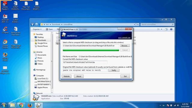Open www.winmd5.com link

click(x=124, y=38)
